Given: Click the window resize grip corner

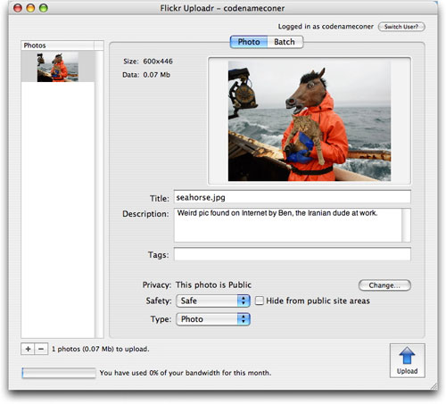Looking at the screenshot, I should click(x=434, y=386).
